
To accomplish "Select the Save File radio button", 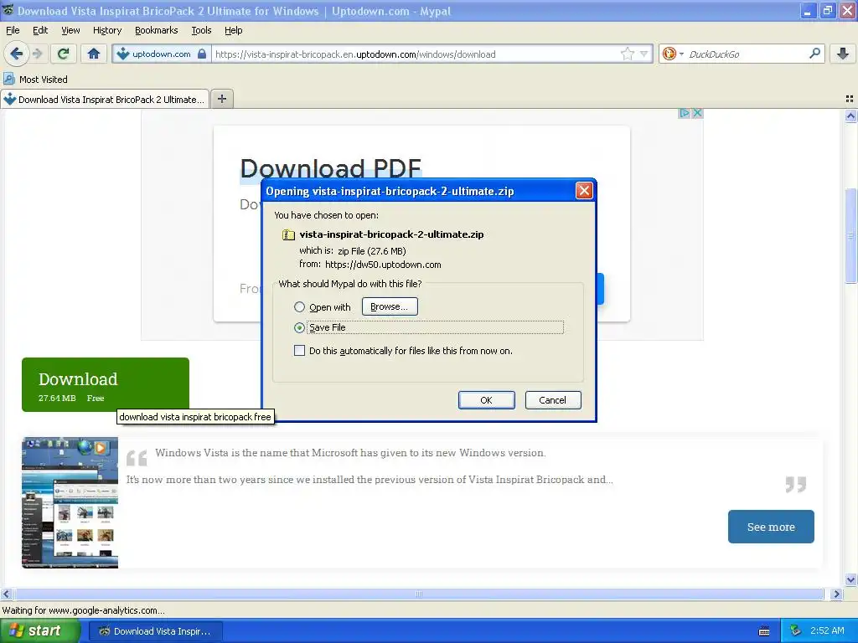I will (299, 327).
